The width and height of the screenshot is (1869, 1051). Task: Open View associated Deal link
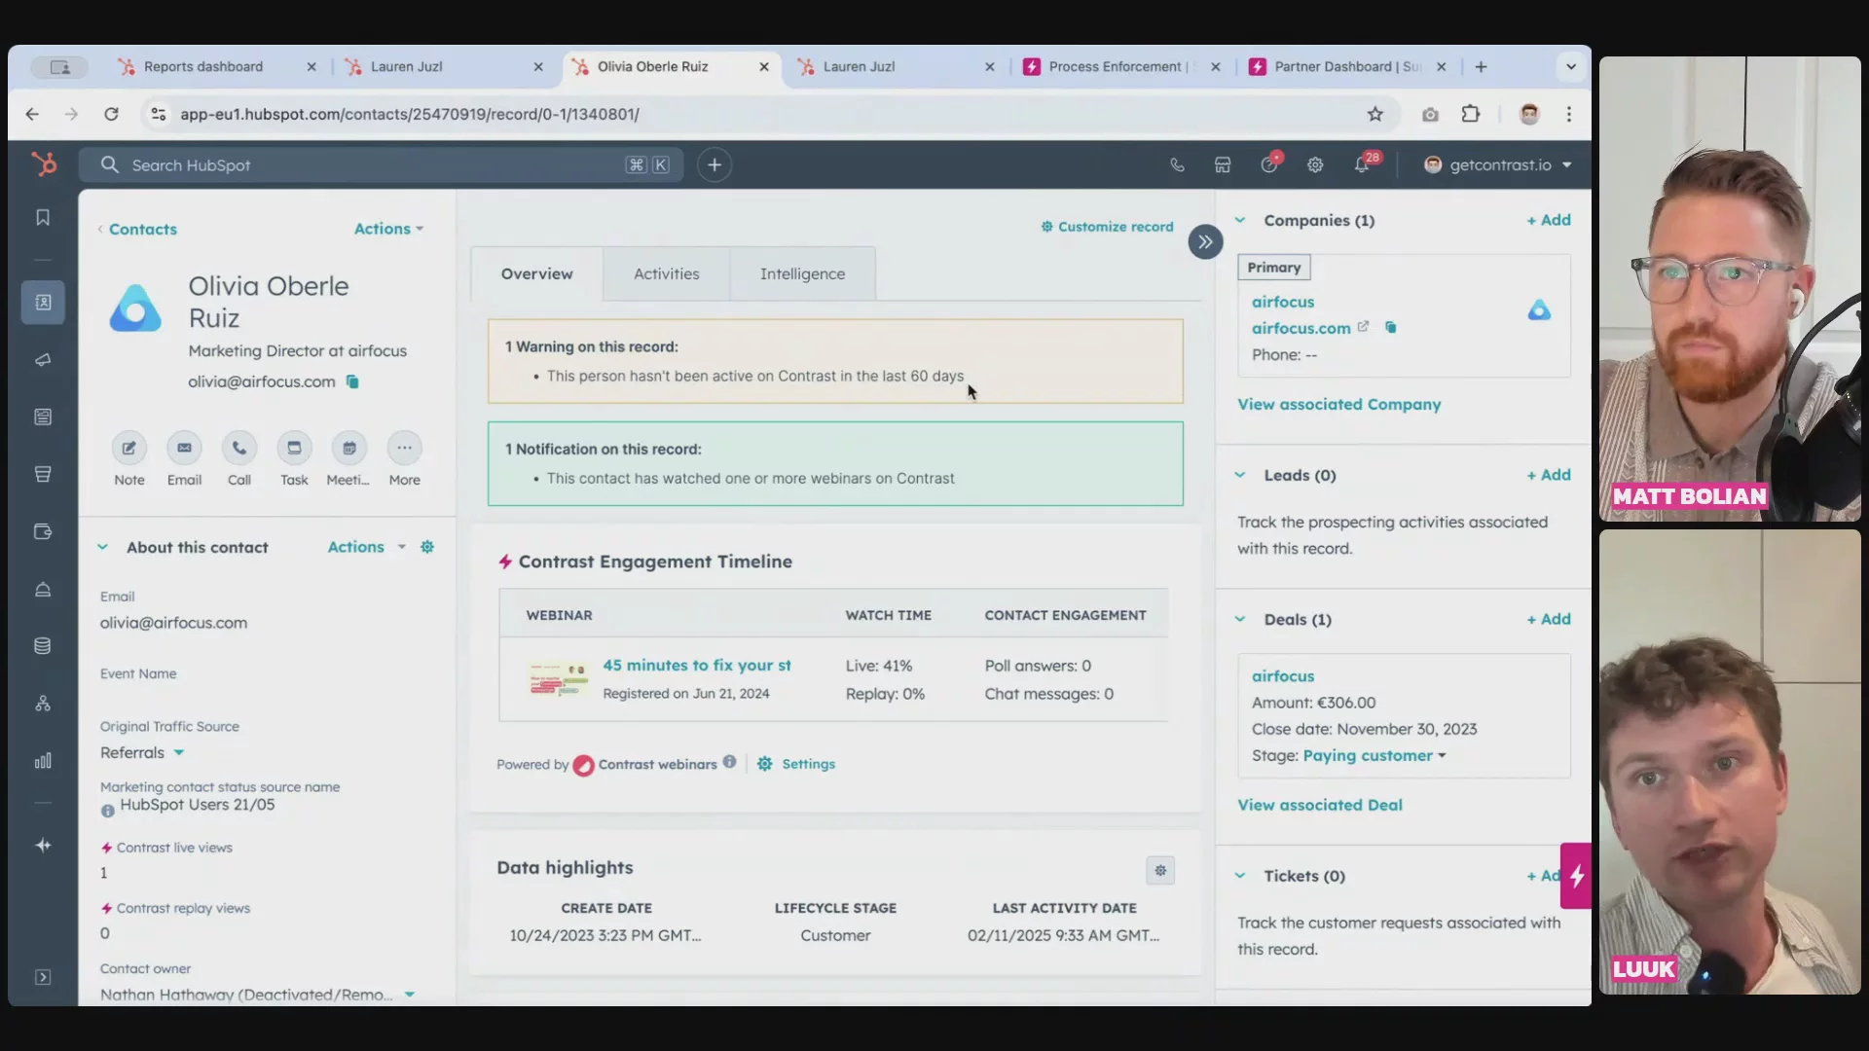[1320, 806]
